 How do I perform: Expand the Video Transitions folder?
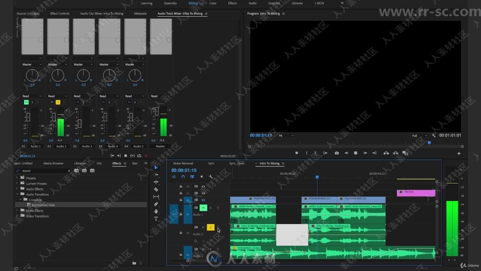[x=17, y=216]
